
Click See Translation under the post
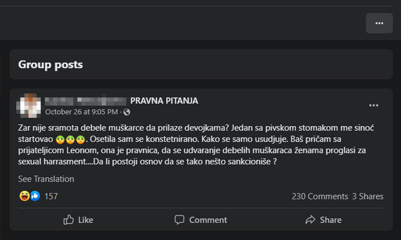click(x=46, y=179)
